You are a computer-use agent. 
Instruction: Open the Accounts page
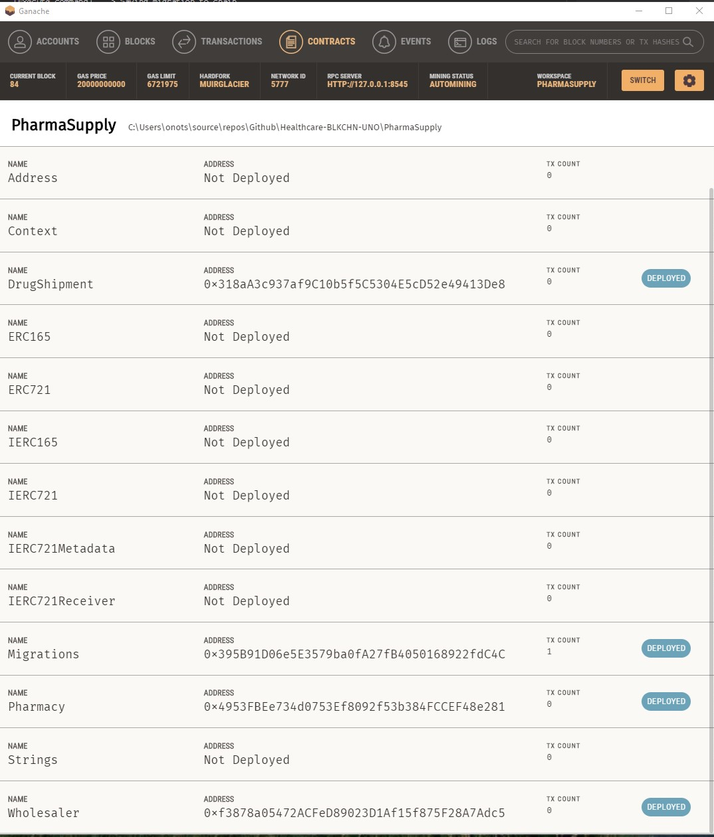click(44, 41)
